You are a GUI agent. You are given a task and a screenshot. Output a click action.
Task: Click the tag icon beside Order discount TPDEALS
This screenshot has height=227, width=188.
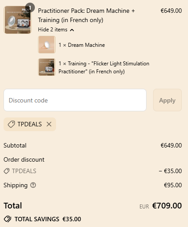[x=7, y=171]
